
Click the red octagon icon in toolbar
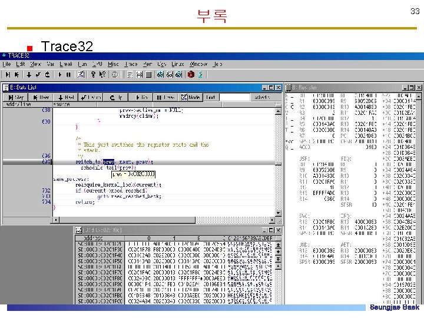[191, 74]
